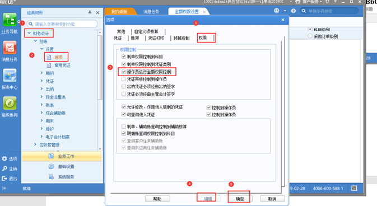Collapse the 设置 tree node
The height and width of the screenshot is (206, 377).
(x=41, y=49)
